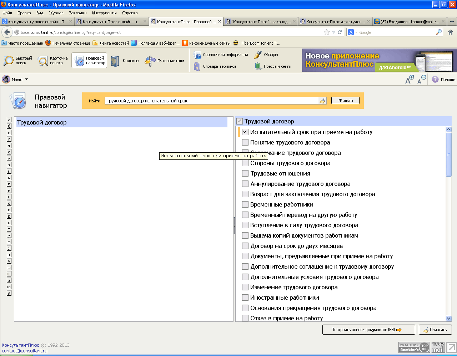Bookmark page with star icon
This screenshot has height=356, width=457.
pos(326,32)
